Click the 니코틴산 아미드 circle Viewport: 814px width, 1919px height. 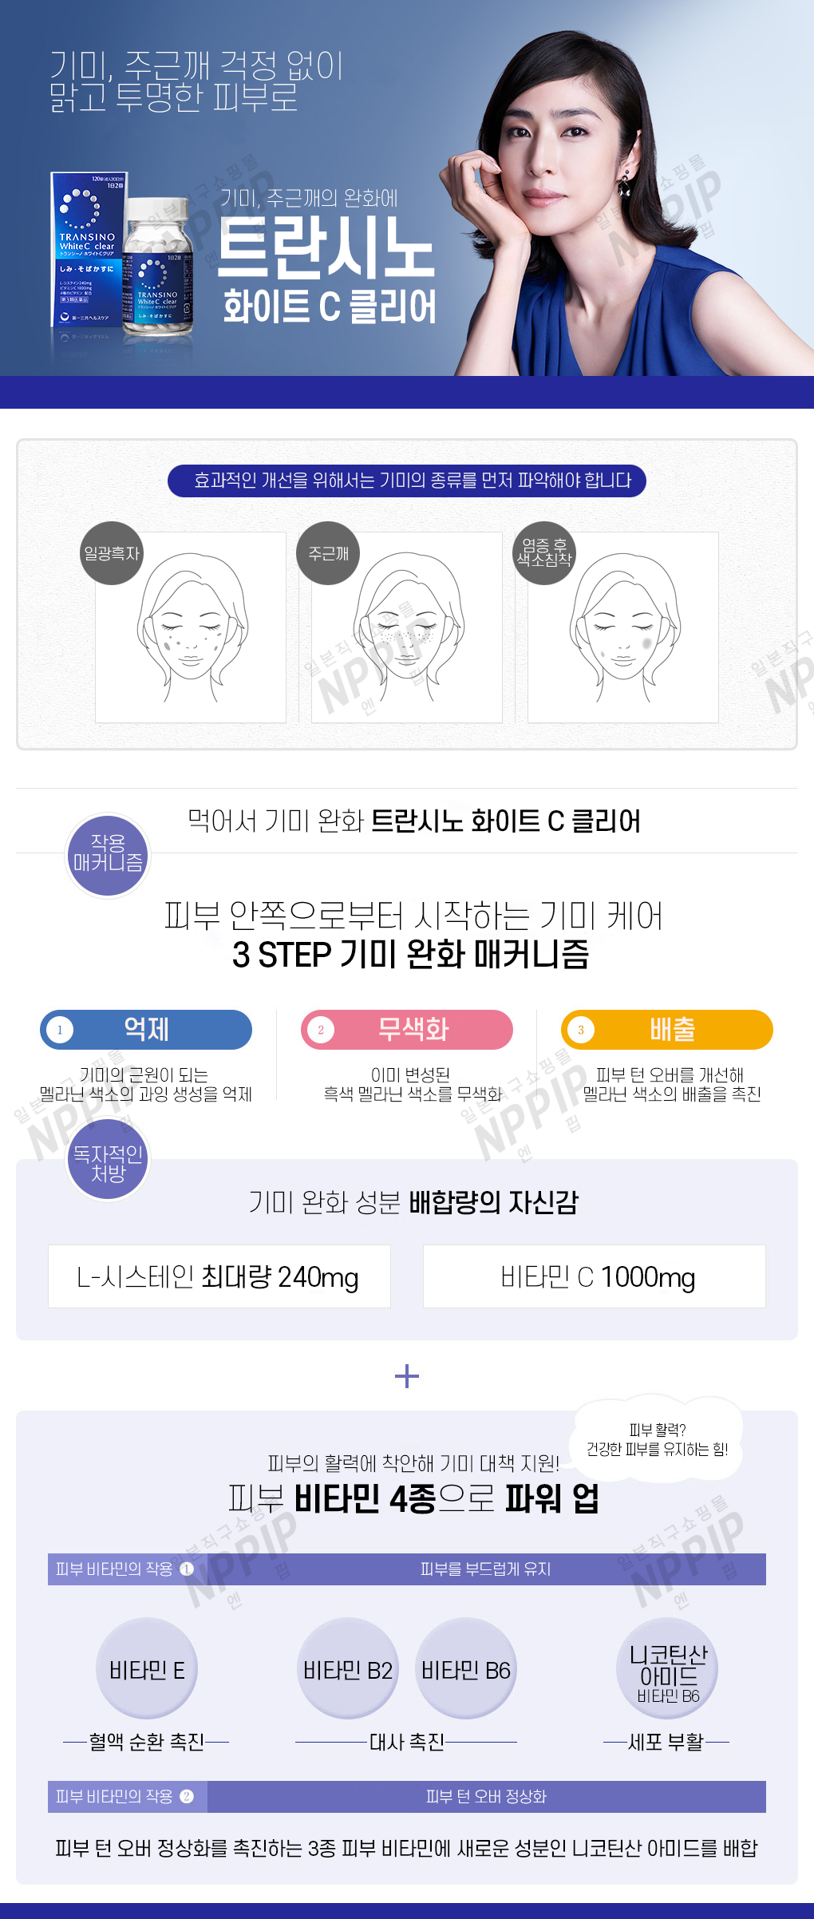(668, 1669)
